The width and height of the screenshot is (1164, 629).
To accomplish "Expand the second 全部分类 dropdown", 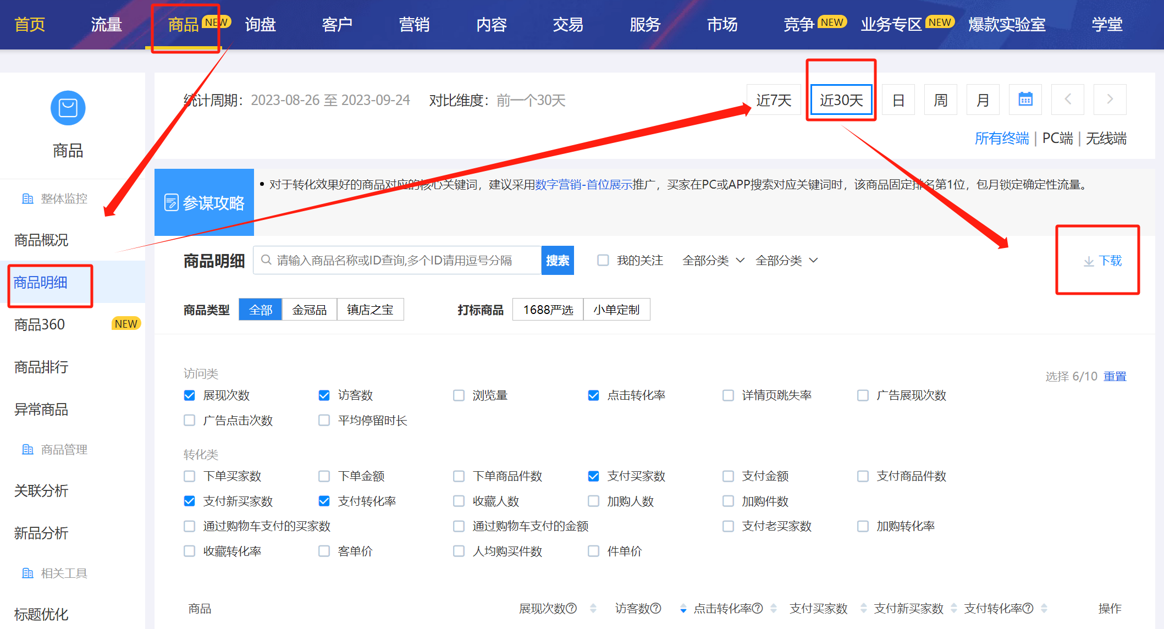I will point(786,261).
